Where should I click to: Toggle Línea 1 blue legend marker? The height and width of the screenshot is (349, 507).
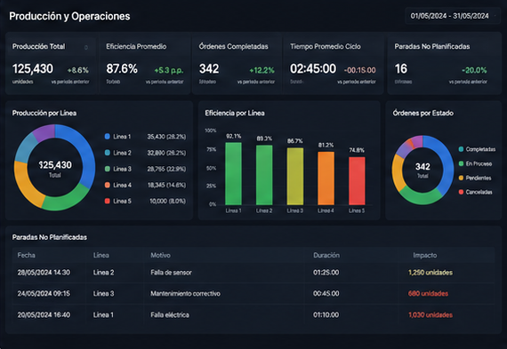coord(108,136)
